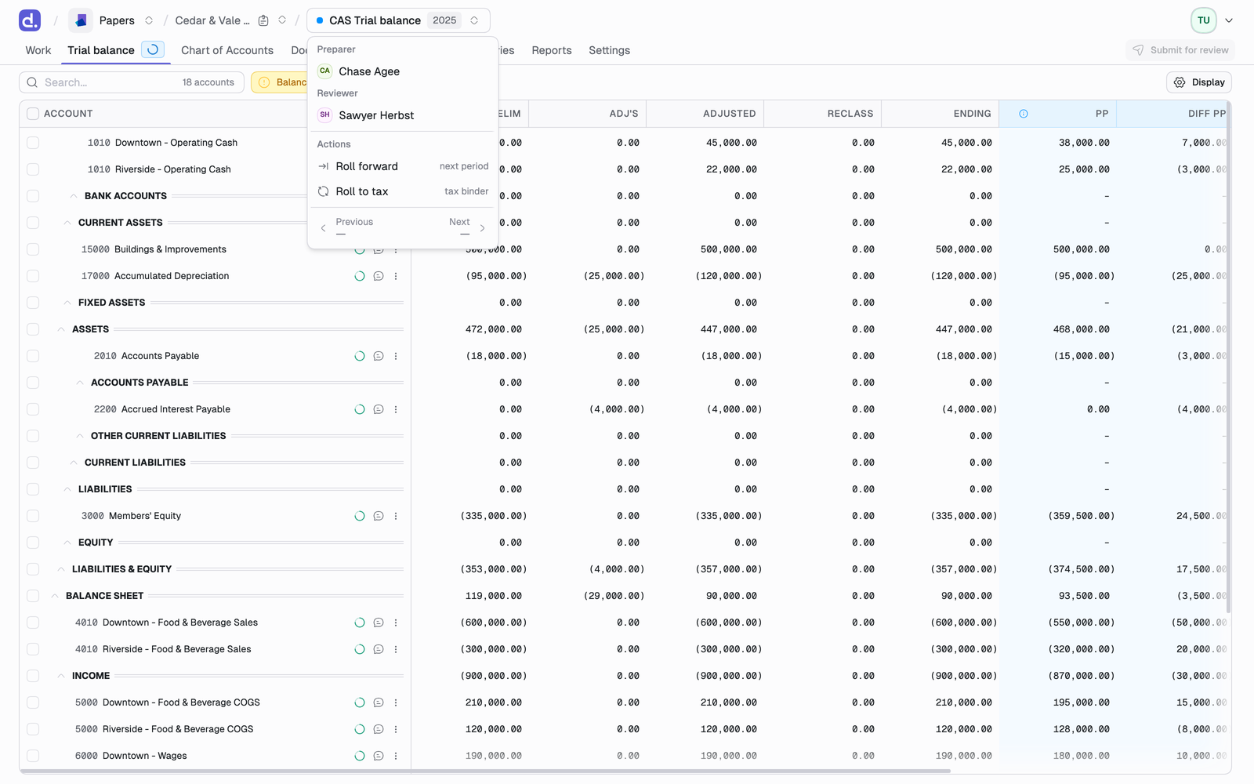Focus the Search accounts input field
The image size is (1254, 784).
(132, 82)
